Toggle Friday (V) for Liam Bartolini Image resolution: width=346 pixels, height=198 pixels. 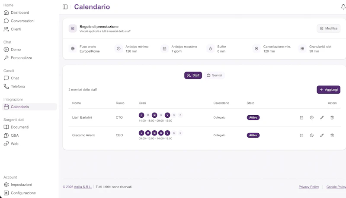click(x=167, y=115)
